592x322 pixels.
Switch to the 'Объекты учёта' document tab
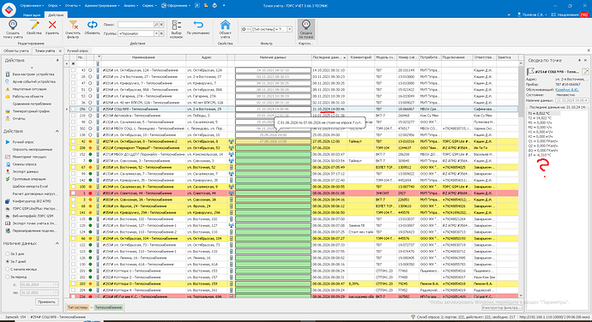pos(16,51)
